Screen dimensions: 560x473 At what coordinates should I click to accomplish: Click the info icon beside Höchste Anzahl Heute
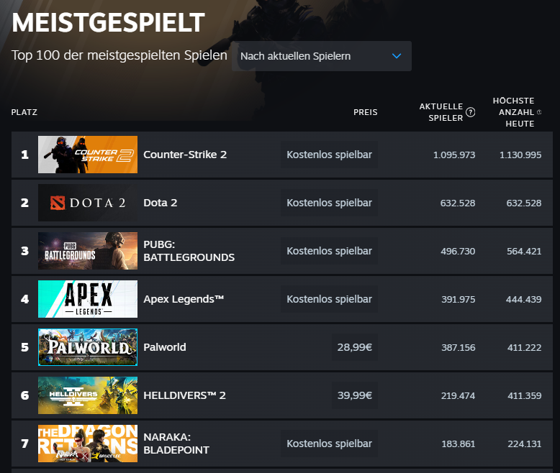point(539,112)
